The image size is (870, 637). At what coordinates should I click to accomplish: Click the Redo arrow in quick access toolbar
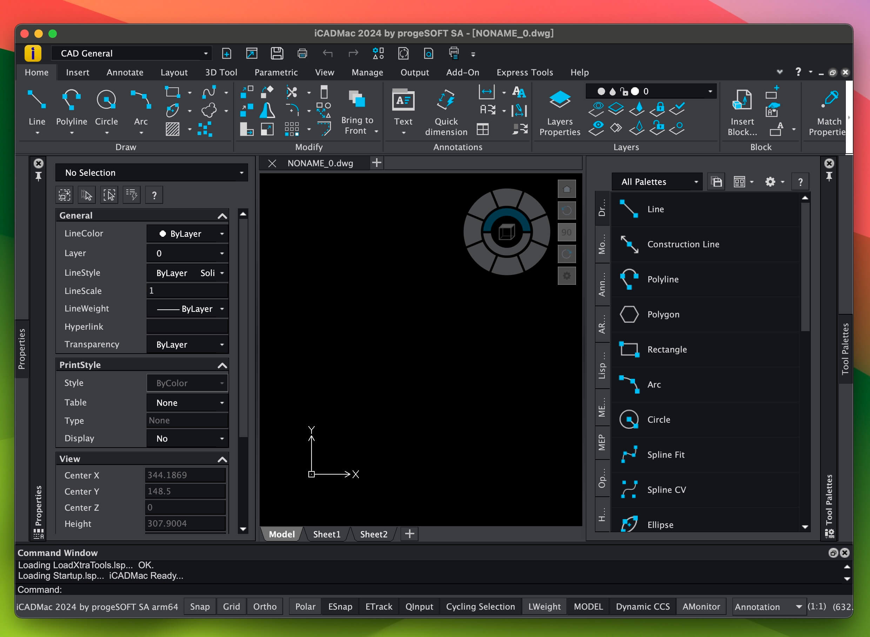pos(353,53)
